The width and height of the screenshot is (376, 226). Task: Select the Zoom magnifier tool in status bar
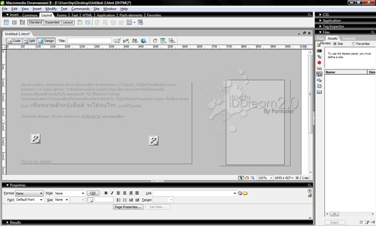coord(253,178)
